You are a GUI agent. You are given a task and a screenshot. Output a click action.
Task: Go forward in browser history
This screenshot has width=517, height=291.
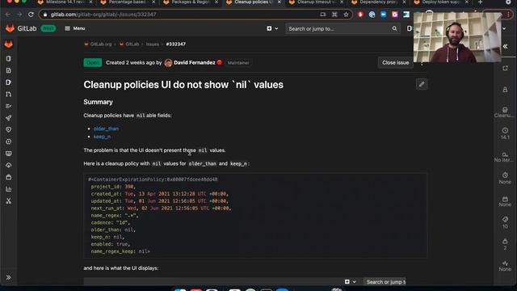[x=19, y=15]
